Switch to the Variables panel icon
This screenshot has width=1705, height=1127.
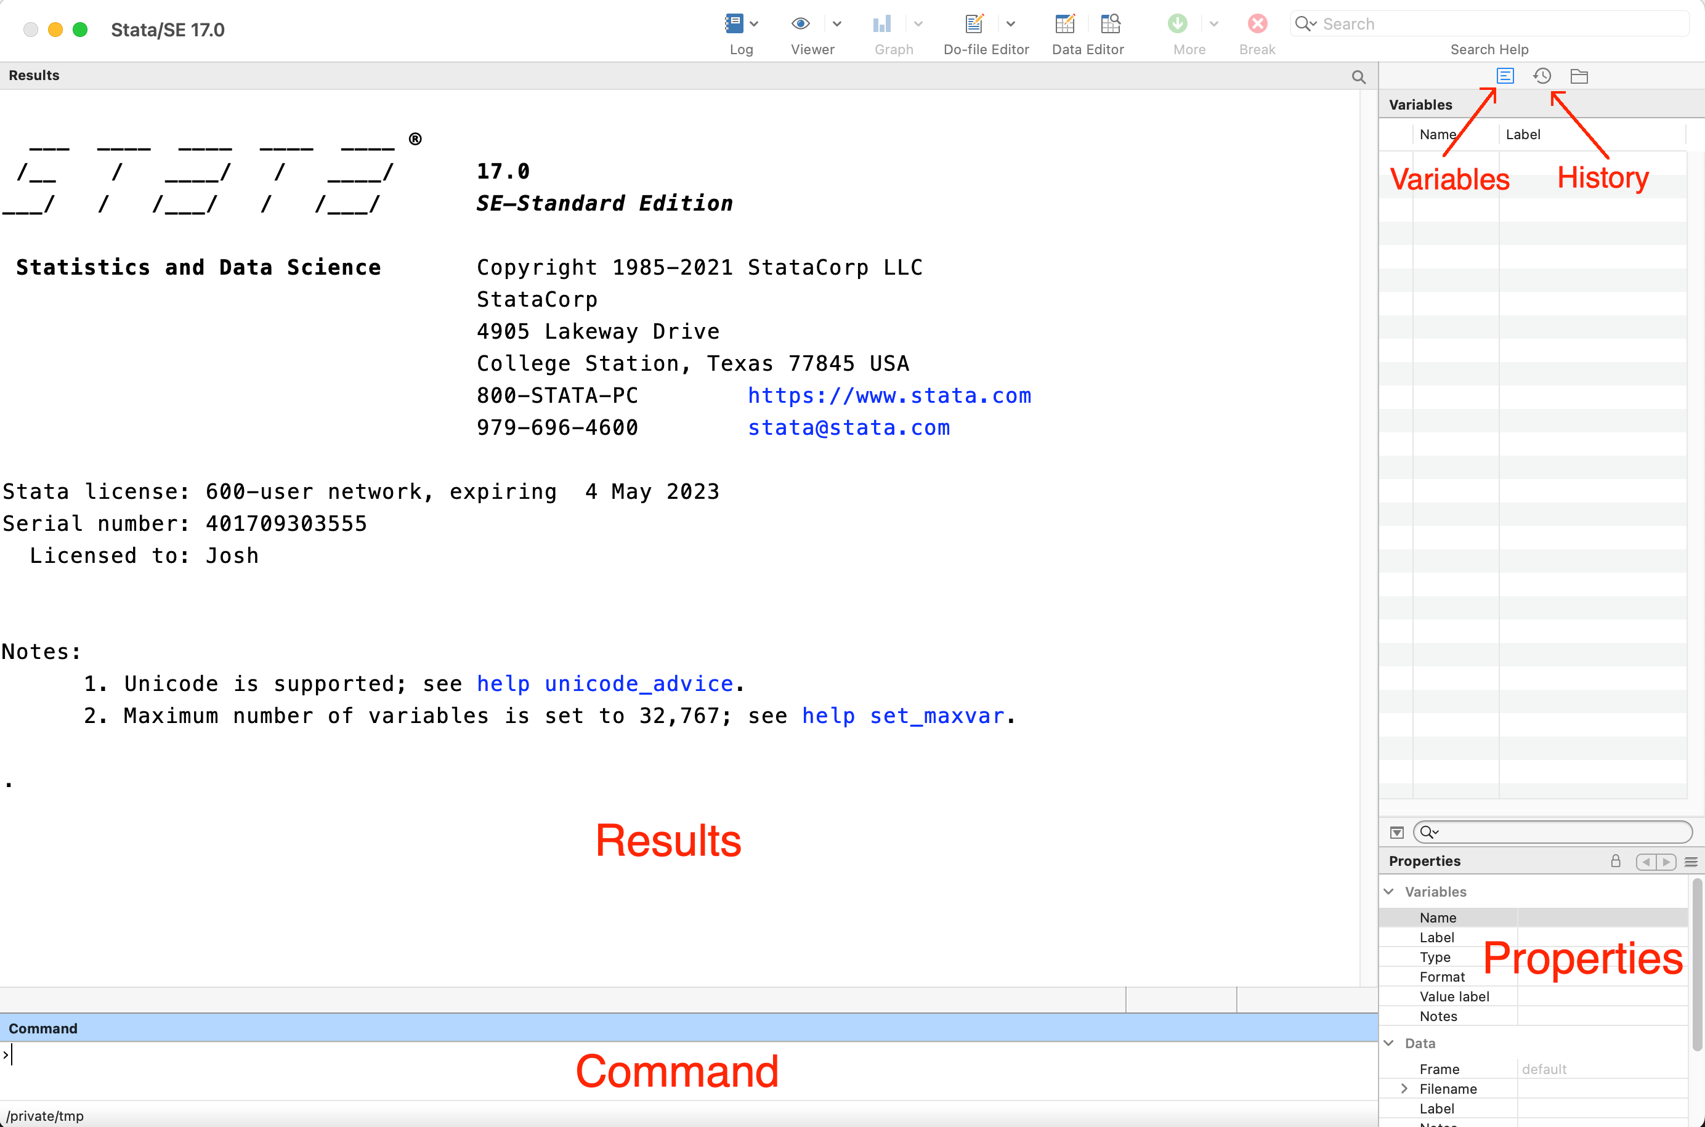tap(1505, 76)
